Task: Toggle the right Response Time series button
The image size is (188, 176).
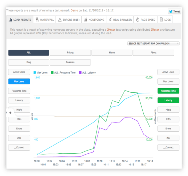Action: (x=168, y=91)
